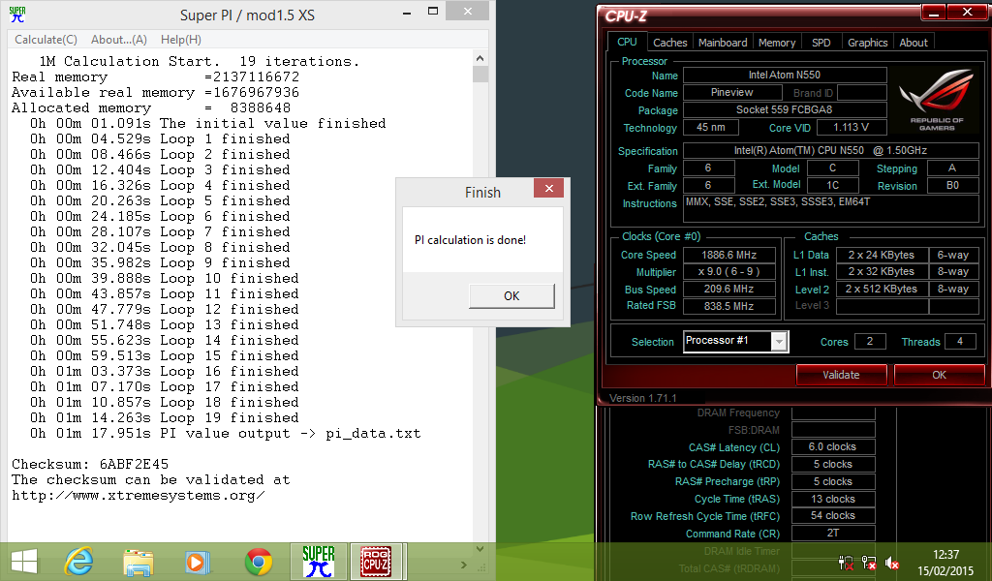Click the Super PI vertical scrollbar thumb

click(x=480, y=74)
